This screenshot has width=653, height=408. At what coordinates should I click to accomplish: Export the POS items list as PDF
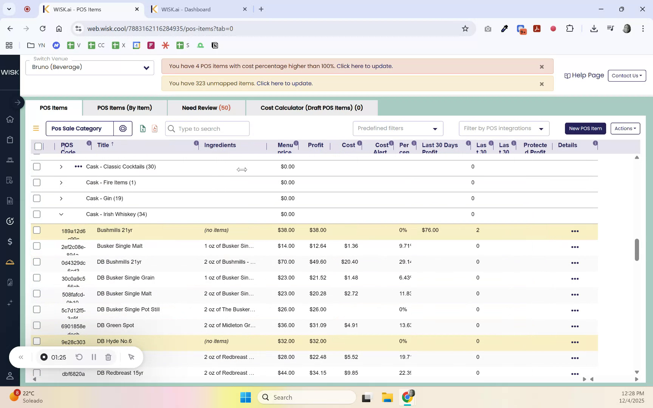pos(154,128)
